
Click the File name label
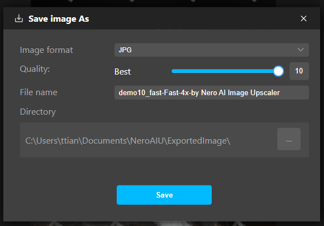click(38, 92)
